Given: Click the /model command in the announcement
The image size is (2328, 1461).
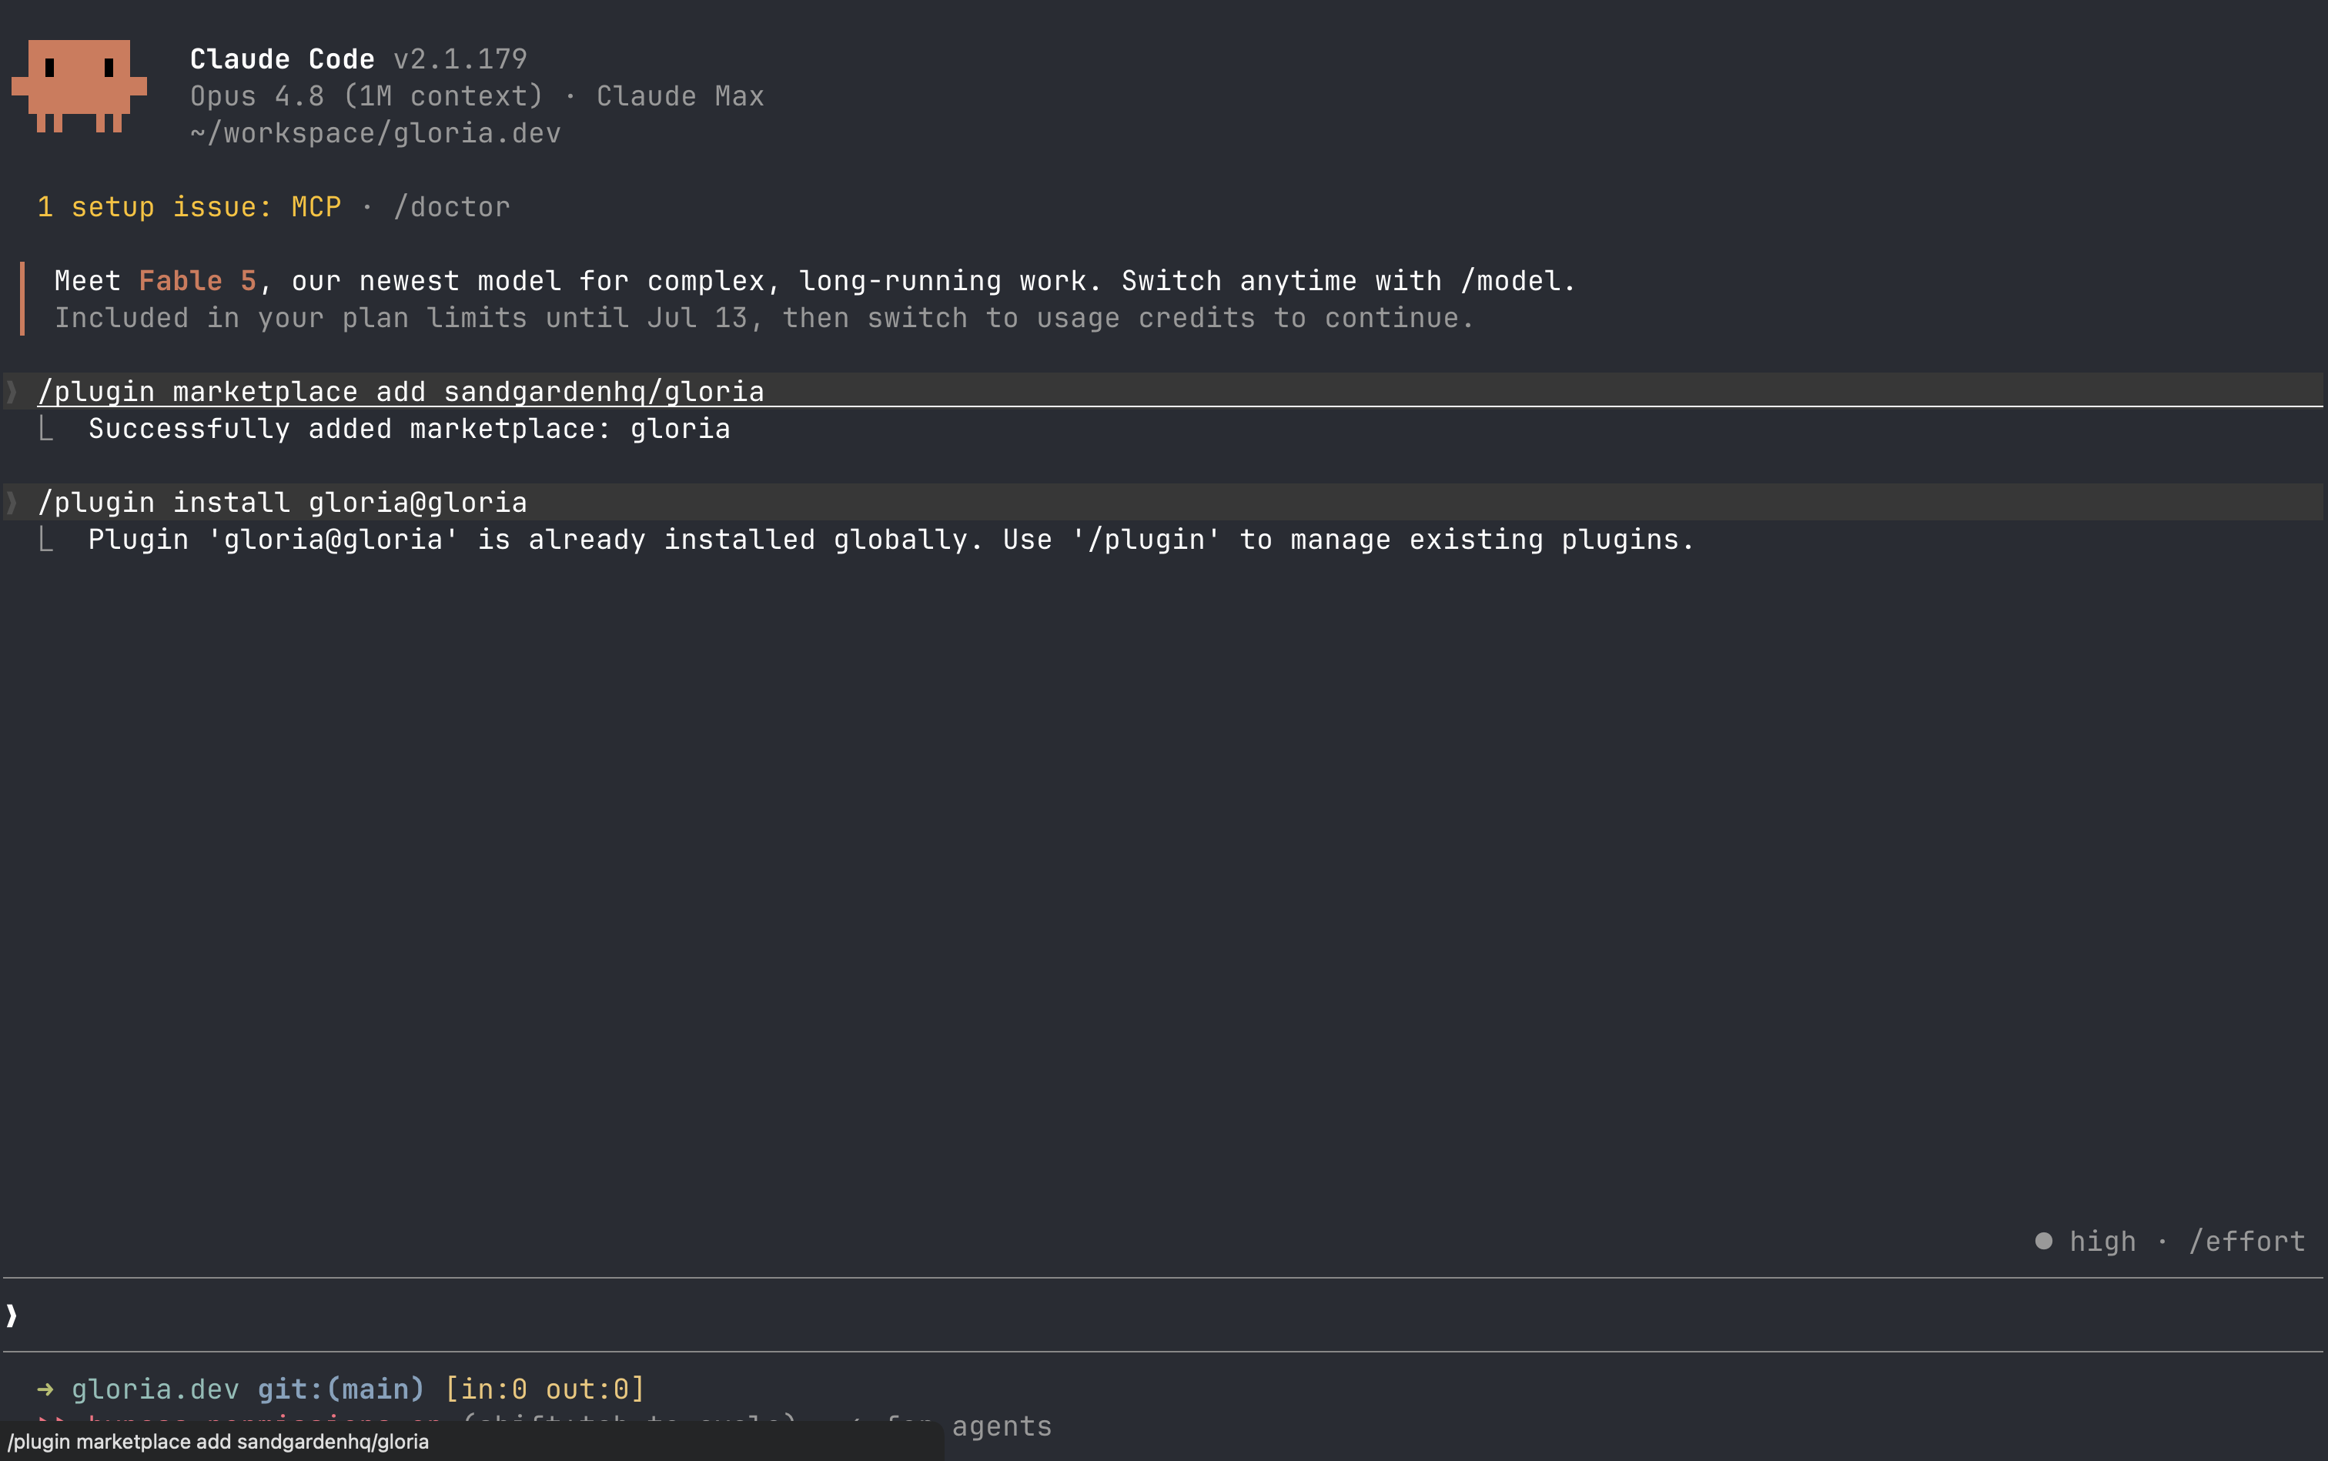Looking at the screenshot, I should 1510,281.
